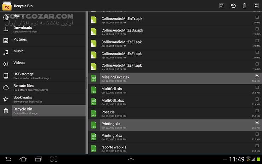This screenshot has height=164, width=262.
Task: Switch view using the grid view icon
Action: (x=256, y=6)
